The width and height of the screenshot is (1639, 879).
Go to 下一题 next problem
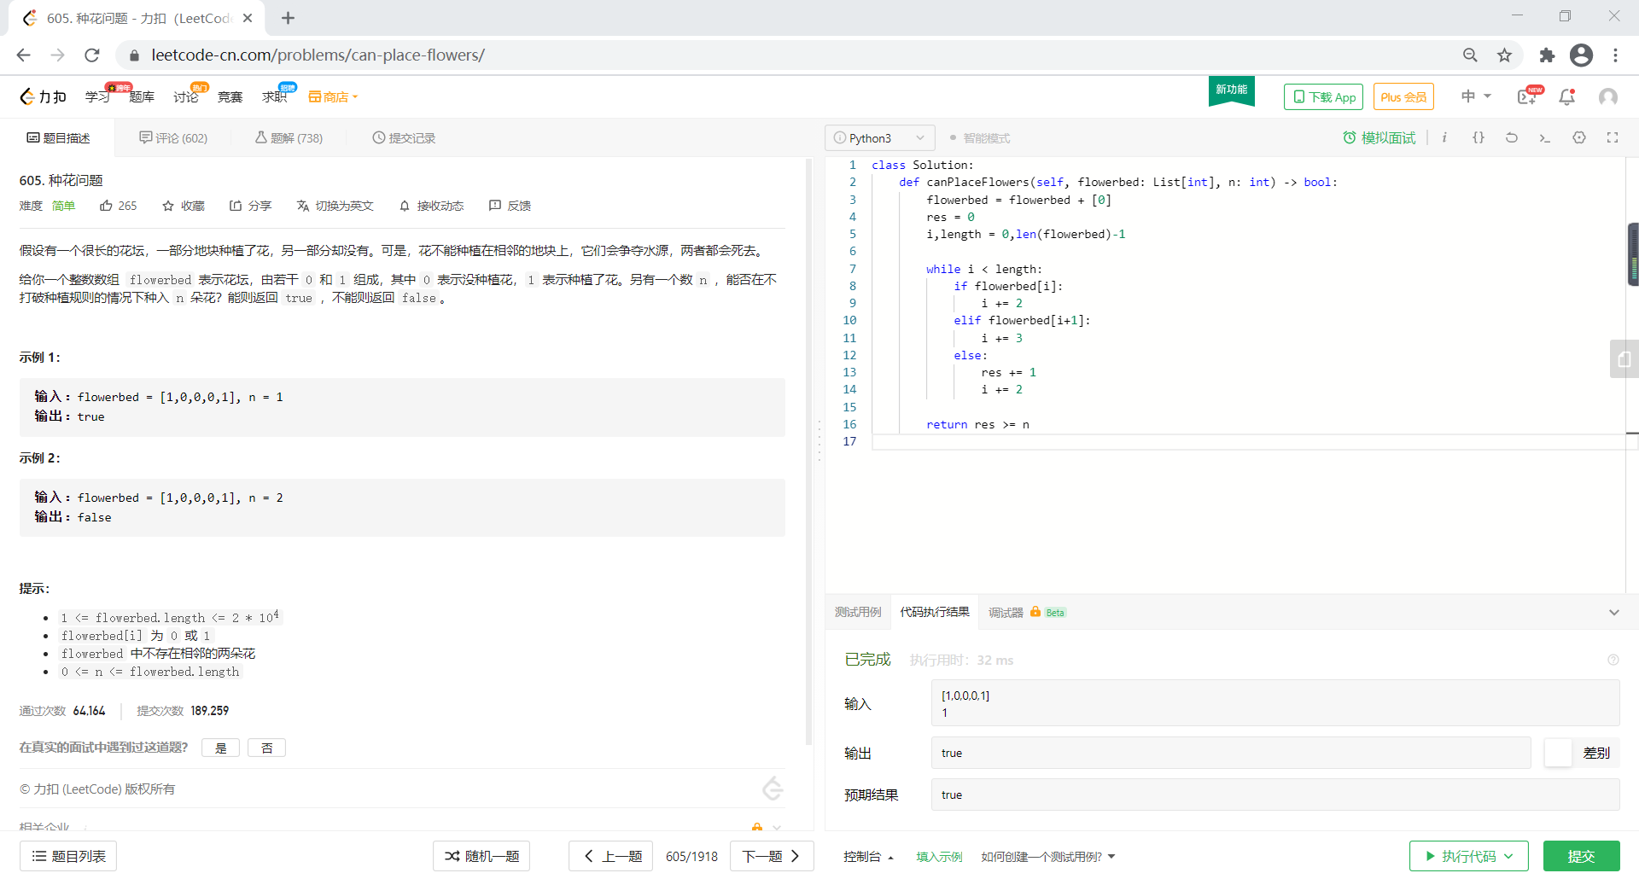click(x=772, y=856)
